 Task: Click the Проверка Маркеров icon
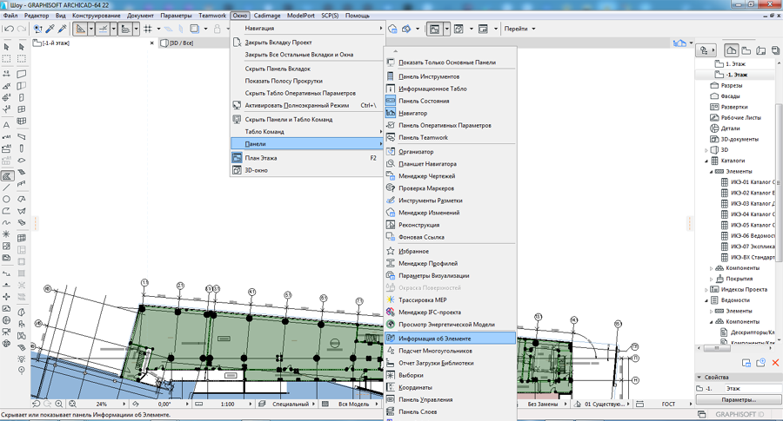391,188
